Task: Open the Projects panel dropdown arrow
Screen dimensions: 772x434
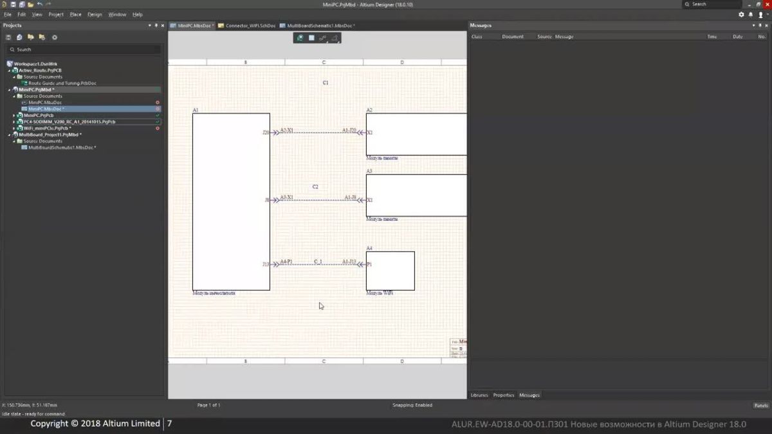Action: click(x=151, y=25)
